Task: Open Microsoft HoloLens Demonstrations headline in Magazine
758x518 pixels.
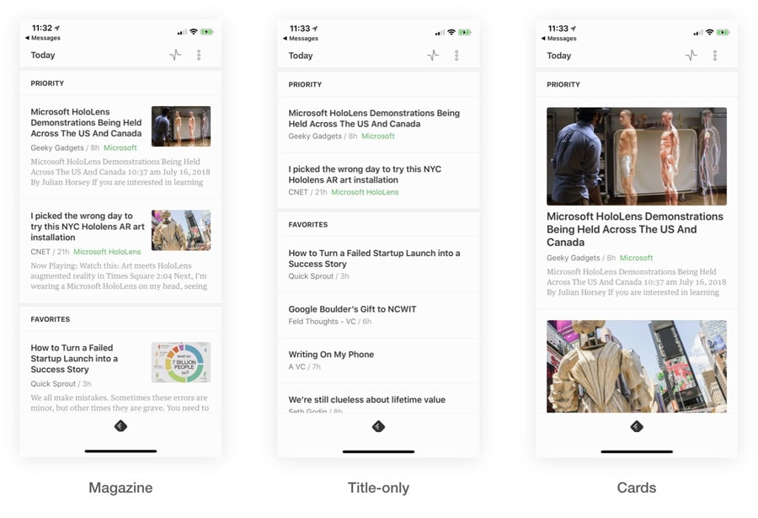Action: point(86,122)
